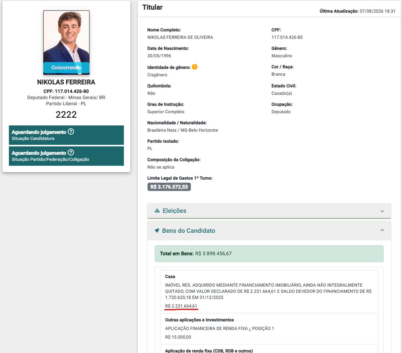
Task: Click the Total em Bens R$ 3.898.456,67 banner
Action: pos(269,254)
